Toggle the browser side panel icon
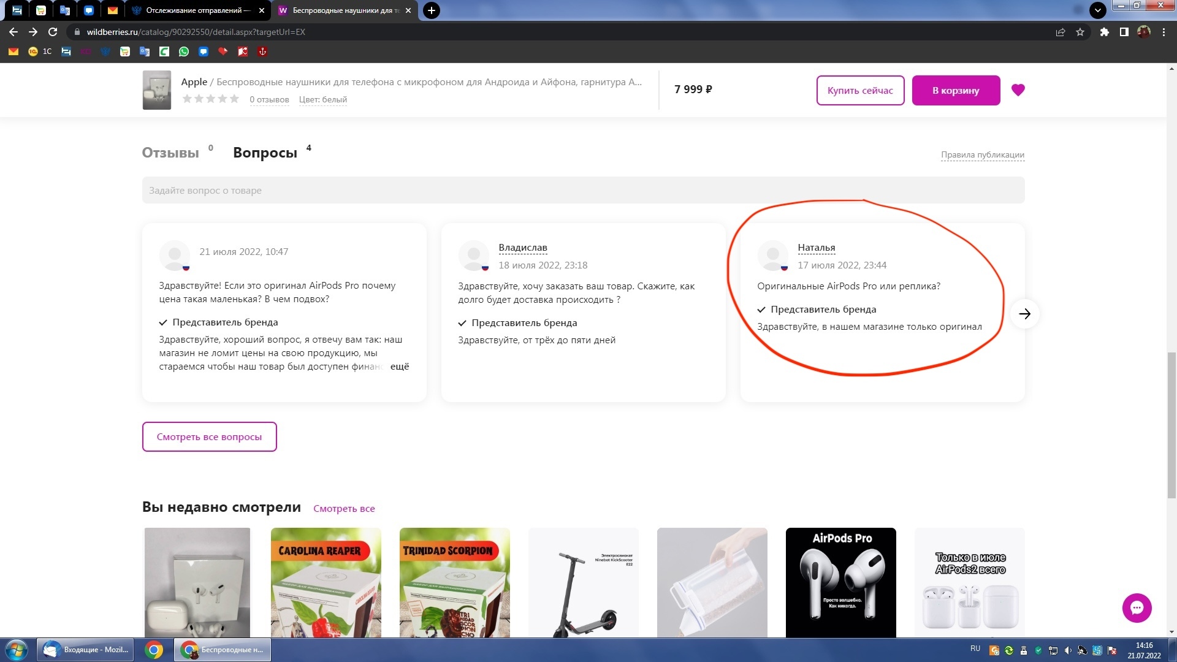 [1124, 32]
